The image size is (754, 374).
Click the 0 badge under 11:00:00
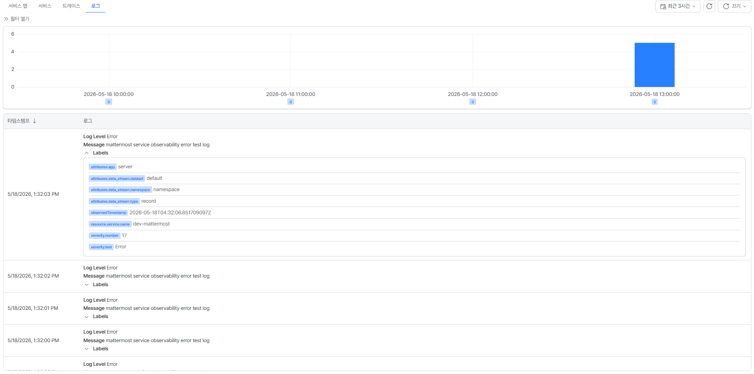291,102
